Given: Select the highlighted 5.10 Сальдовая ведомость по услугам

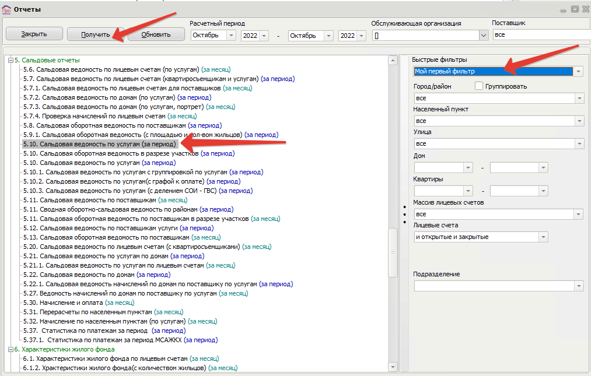Looking at the screenshot, I should pos(100,144).
